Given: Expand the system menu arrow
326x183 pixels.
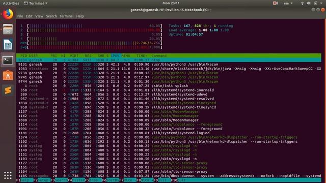Looking at the screenshot, I should click(x=321, y=3).
